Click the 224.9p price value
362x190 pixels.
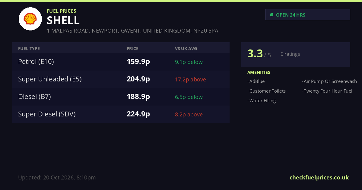(138, 114)
